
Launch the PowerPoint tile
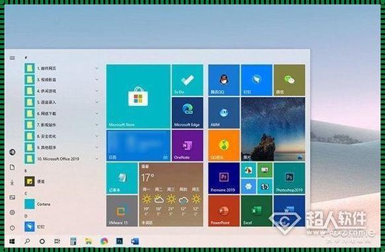tap(224, 211)
